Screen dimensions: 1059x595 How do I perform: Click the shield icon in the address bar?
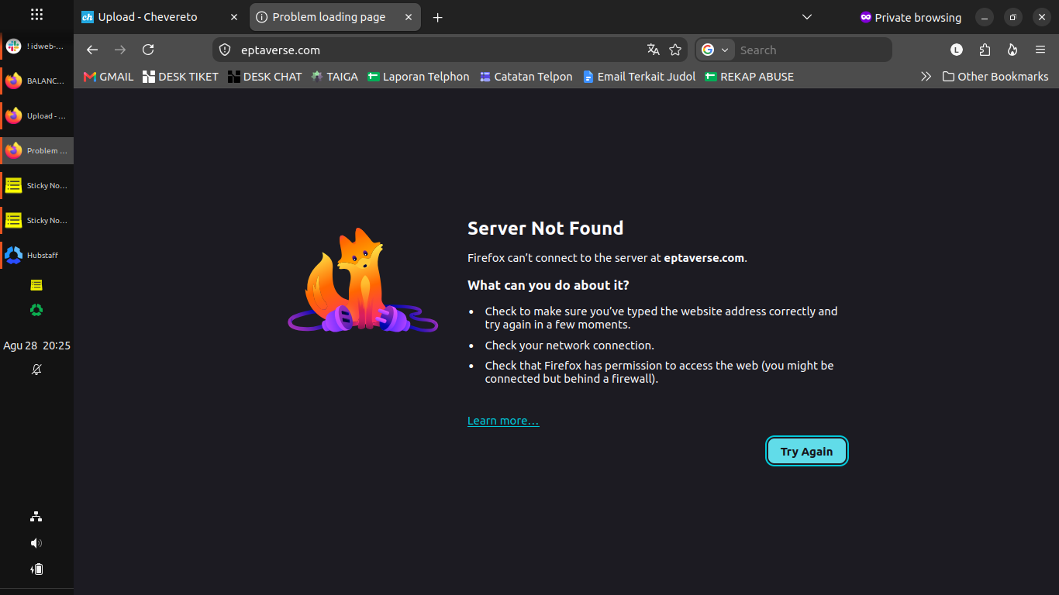point(225,50)
